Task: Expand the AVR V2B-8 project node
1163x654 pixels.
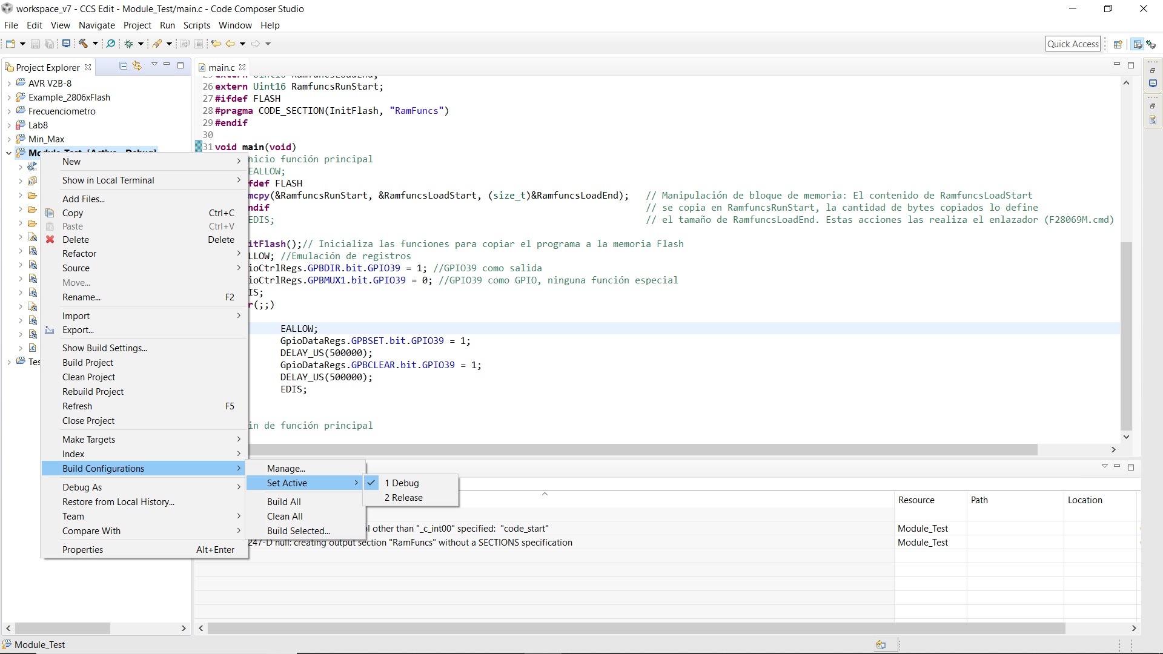Action: click(8, 84)
